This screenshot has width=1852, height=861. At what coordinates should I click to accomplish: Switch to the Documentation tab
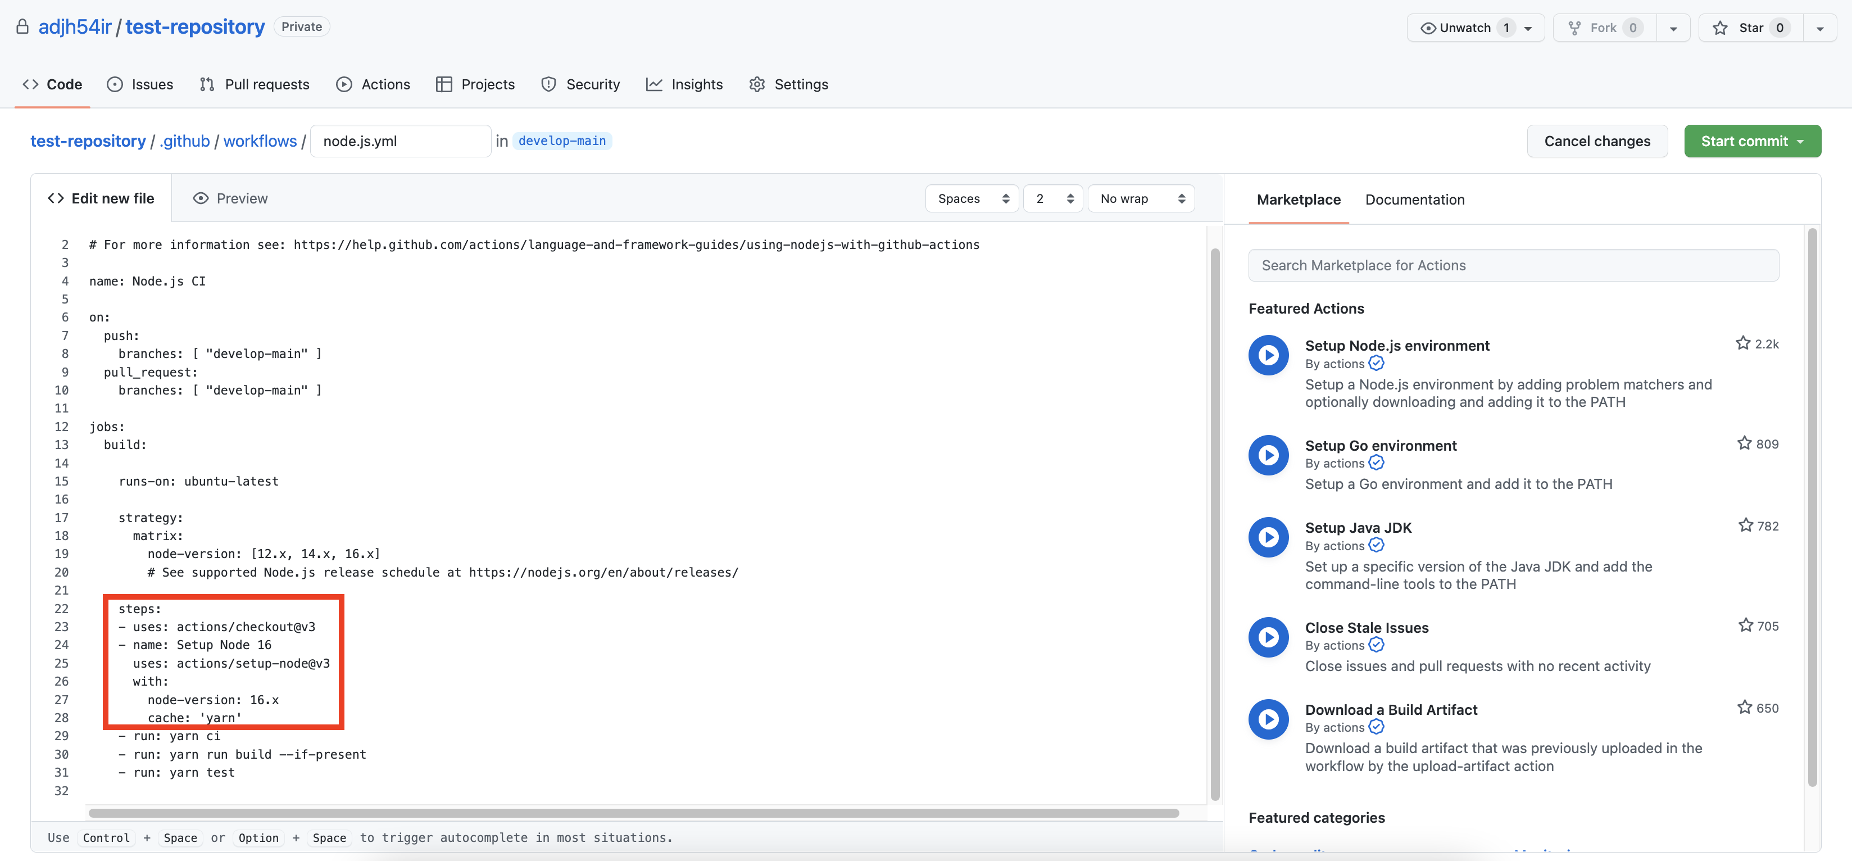1414,200
